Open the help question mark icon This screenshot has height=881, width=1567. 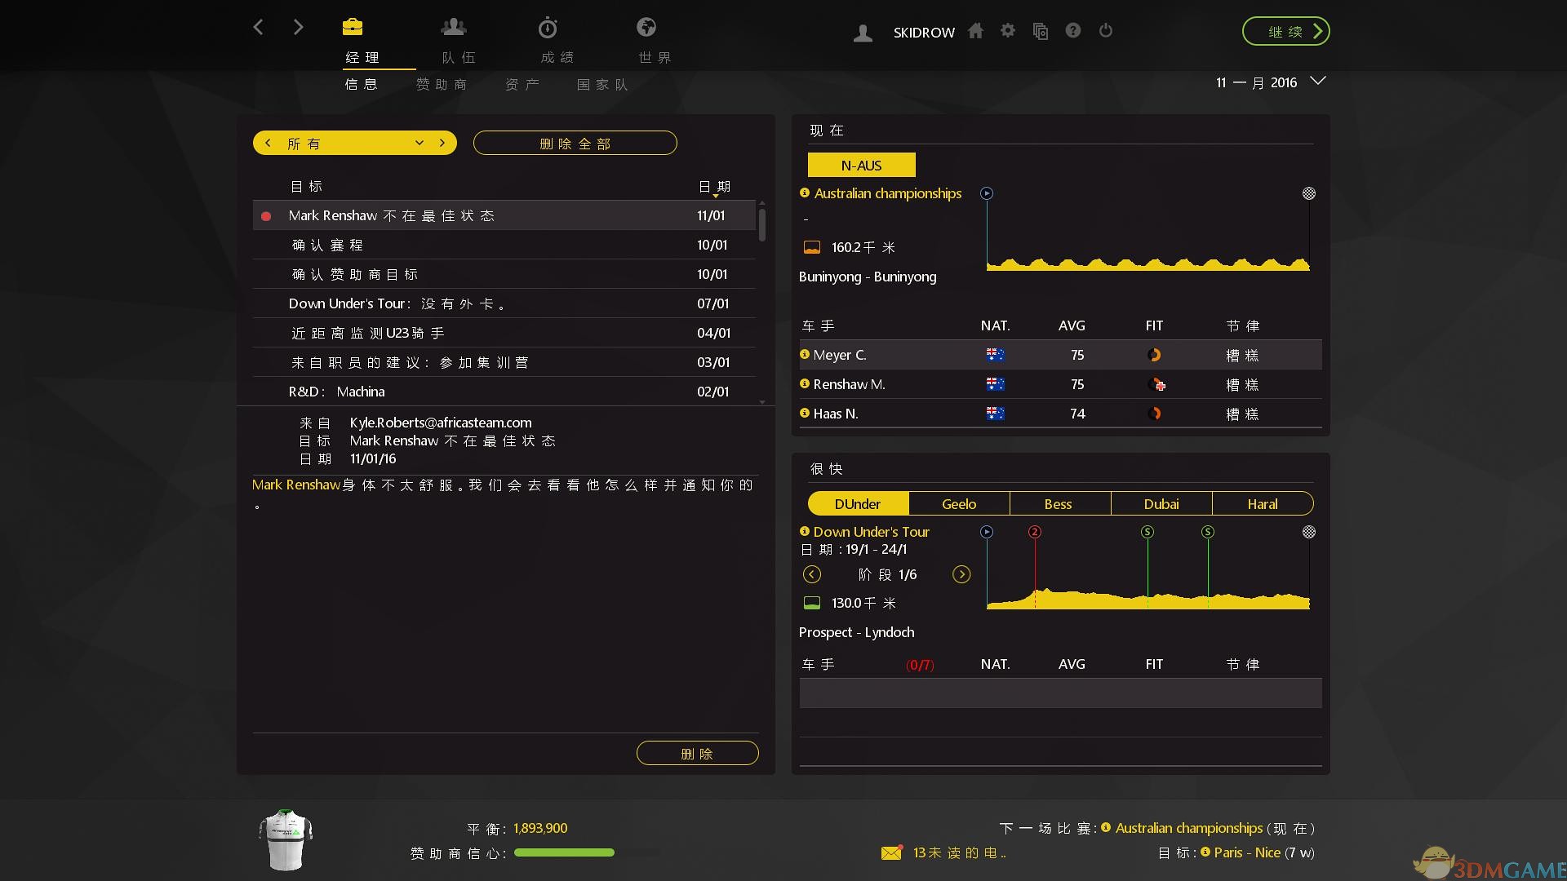tap(1073, 31)
